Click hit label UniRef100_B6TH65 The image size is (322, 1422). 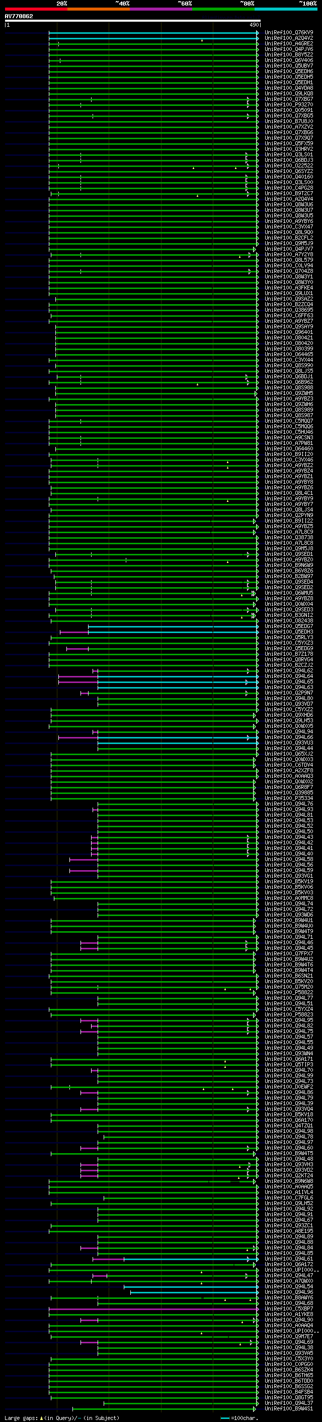(289, 1375)
